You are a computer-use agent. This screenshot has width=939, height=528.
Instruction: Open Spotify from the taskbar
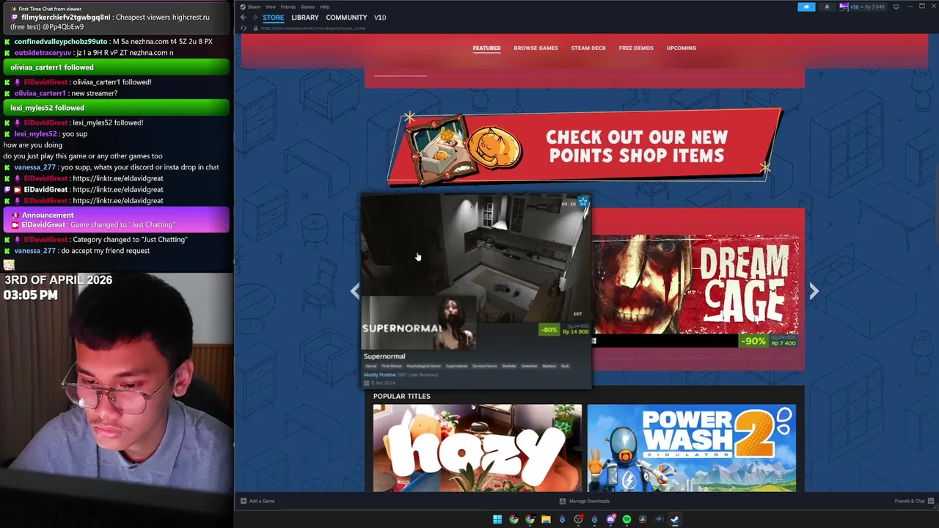[x=626, y=519]
